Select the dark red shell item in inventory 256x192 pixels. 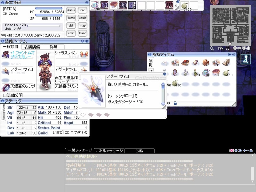coord(185,63)
